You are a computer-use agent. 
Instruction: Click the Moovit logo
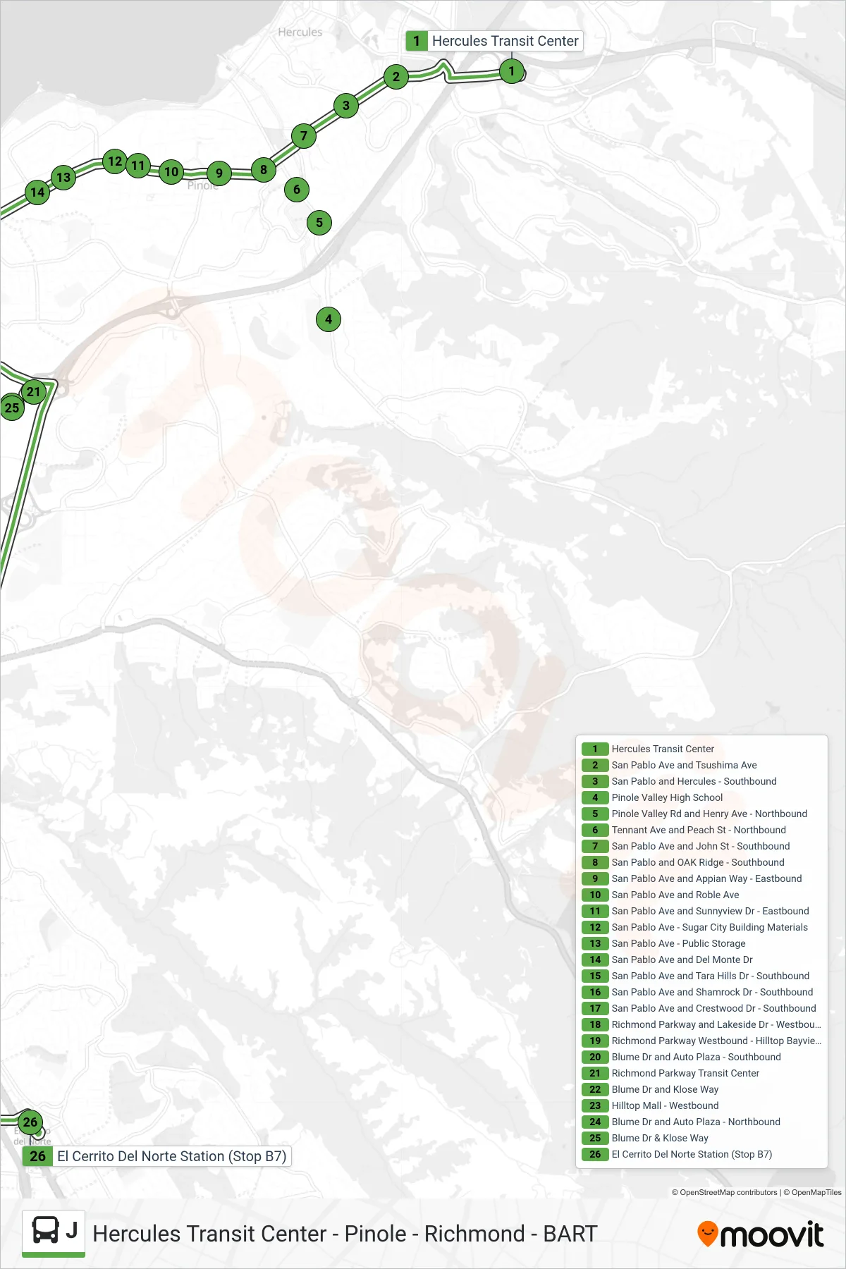pyautogui.click(x=760, y=1234)
